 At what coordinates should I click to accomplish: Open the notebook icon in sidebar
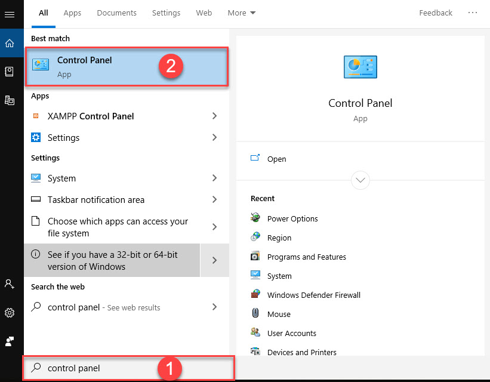10,72
